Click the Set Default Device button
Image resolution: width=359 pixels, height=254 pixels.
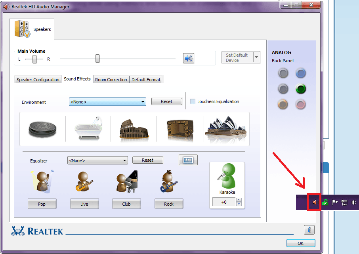point(237,57)
